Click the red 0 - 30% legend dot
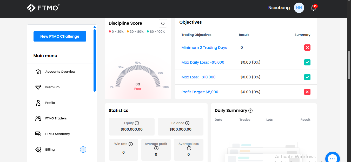Screen dimensions: 351x162 (110, 32)
